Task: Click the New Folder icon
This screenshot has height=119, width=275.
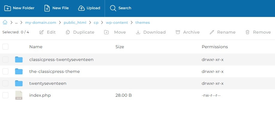Action: pyautogui.click(x=7, y=8)
